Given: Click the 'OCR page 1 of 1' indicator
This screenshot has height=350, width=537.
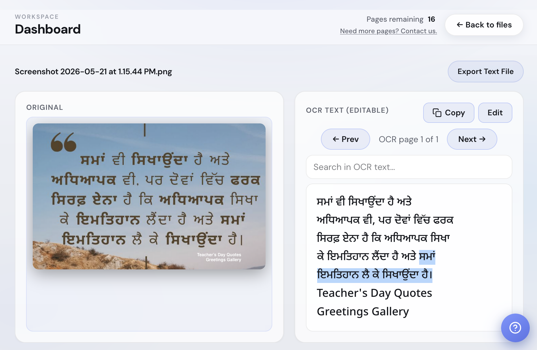Looking at the screenshot, I should pos(408,139).
